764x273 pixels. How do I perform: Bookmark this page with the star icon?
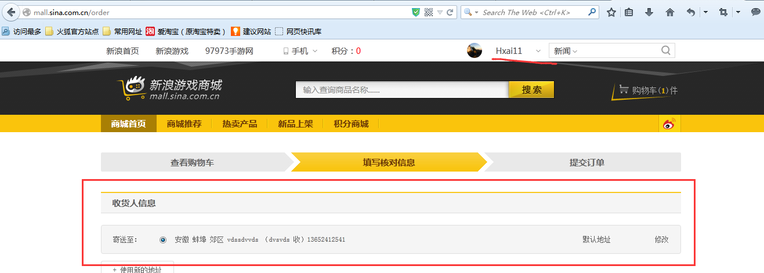point(611,12)
